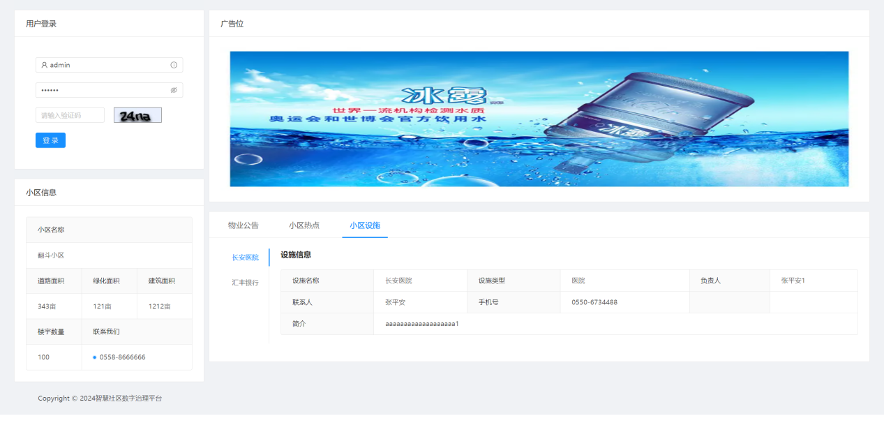
Task: Click the 联系人 label cell
Action: click(x=327, y=302)
